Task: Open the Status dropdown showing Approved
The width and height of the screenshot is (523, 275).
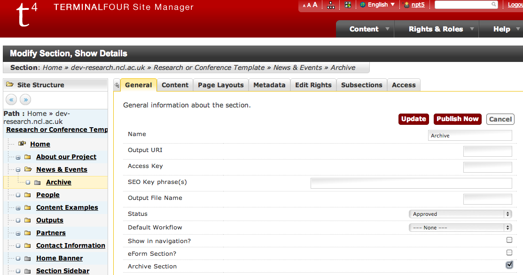Action: (x=460, y=214)
